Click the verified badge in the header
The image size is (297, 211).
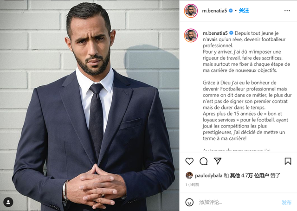click(231, 11)
